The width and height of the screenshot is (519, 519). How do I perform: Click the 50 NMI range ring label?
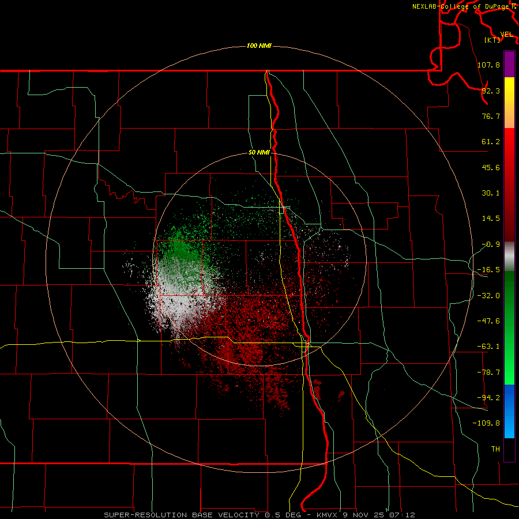click(259, 153)
